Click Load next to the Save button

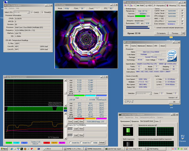click(x=76, y=121)
